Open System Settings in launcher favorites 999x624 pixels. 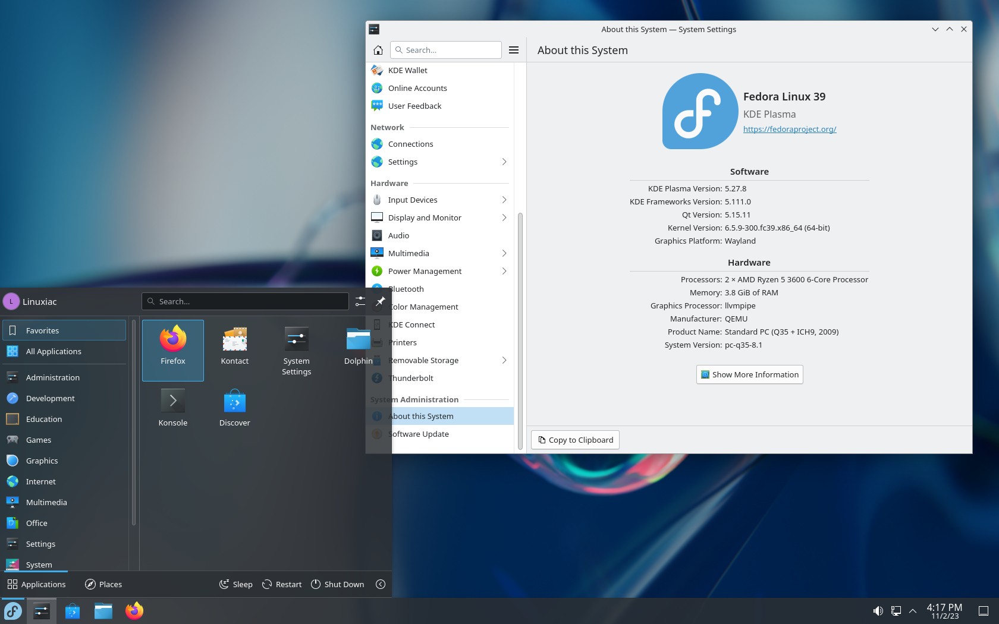click(296, 350)
